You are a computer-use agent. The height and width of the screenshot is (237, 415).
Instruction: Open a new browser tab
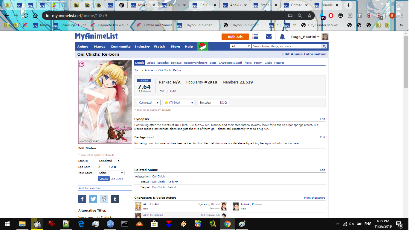348,5
